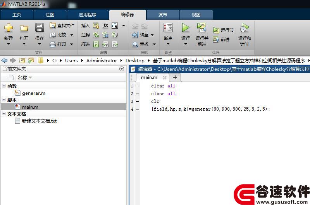The width and height of the screenshot is (310, 205).
Task: Collapse the 脚本 group
Action: [3, 100]
